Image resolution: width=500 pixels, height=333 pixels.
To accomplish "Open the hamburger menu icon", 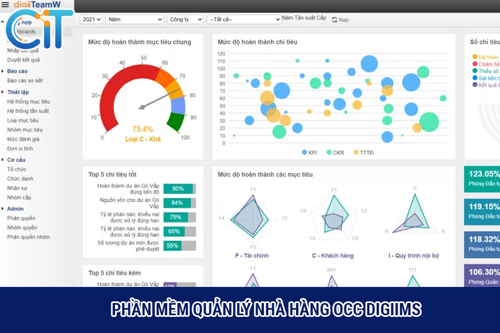I will [x=5, y=4].
